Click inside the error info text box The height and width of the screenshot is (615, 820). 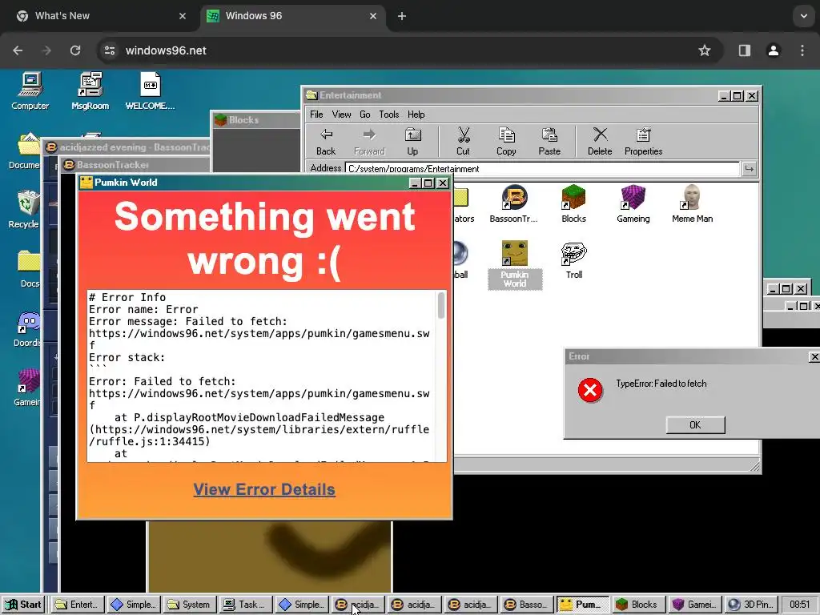[x=262, y=376]
